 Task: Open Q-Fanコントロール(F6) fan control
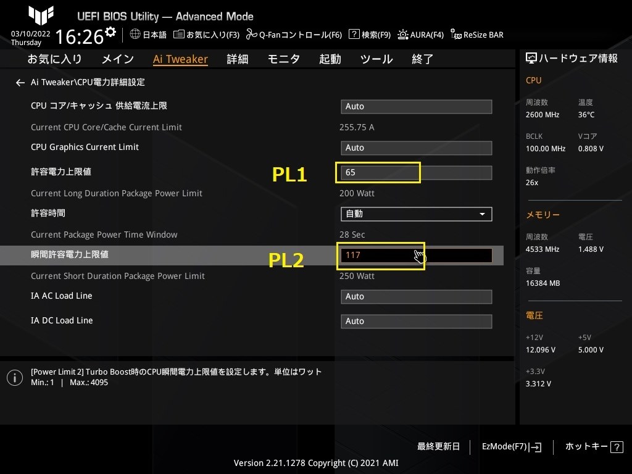point(294,35)
